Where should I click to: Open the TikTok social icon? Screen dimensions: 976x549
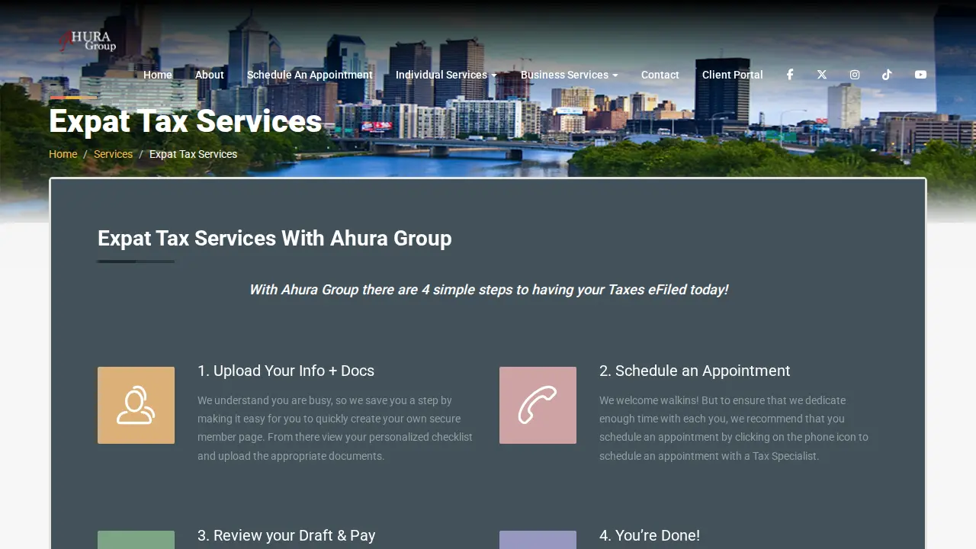coord(887,75)
